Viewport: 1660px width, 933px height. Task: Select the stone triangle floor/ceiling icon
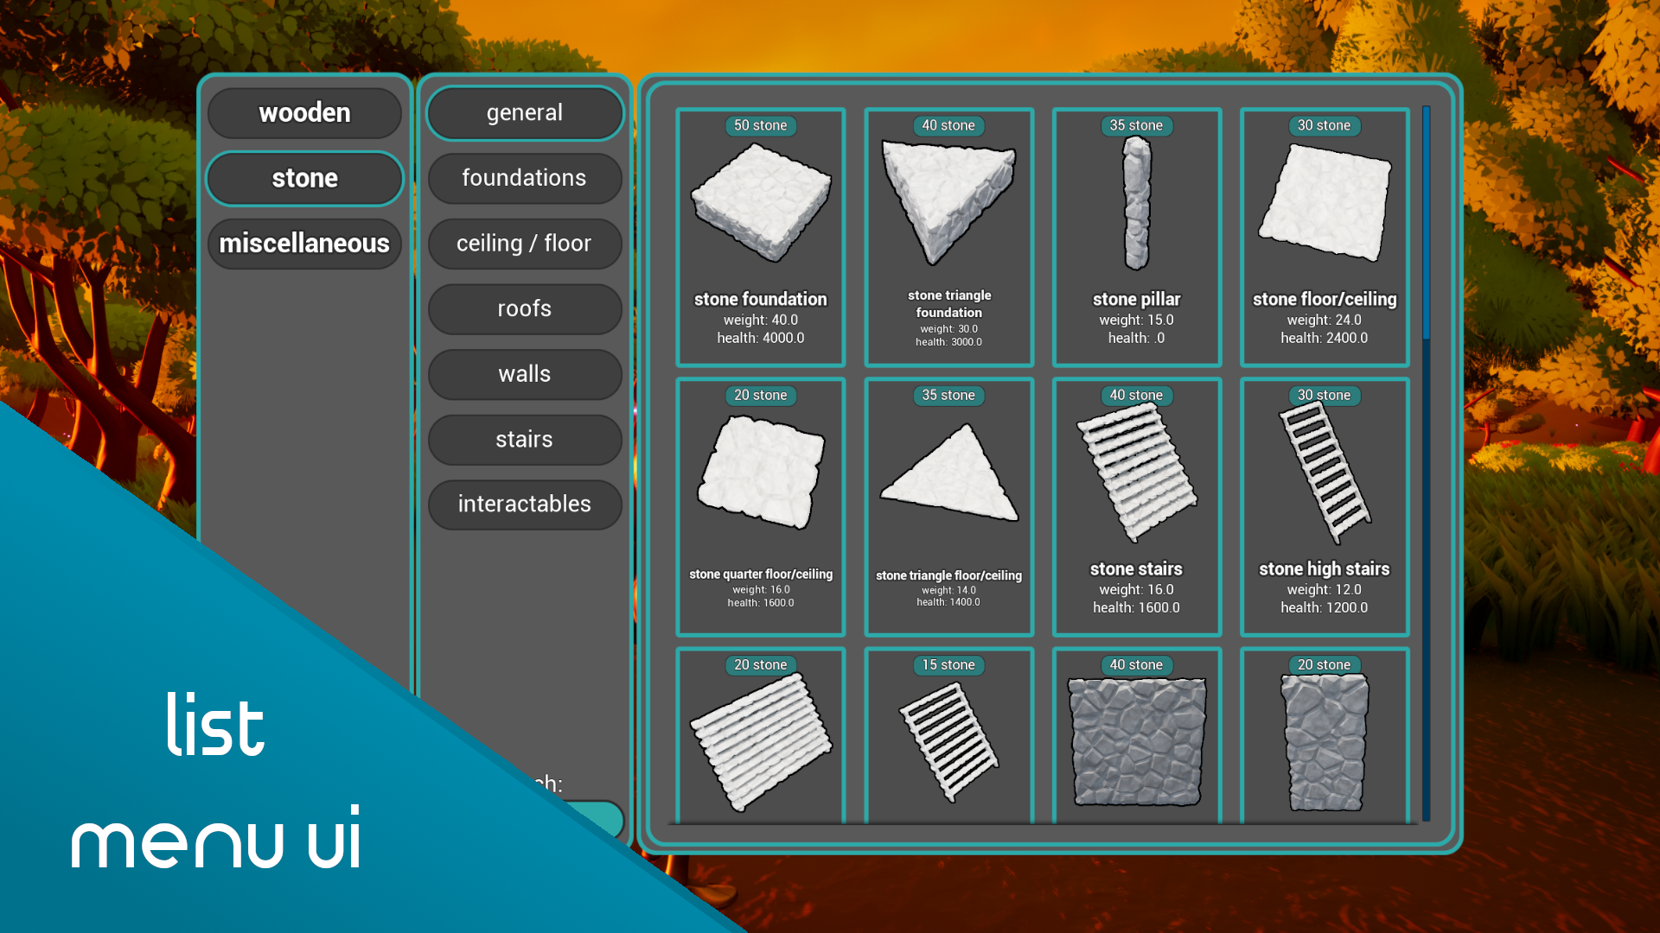click(948, 473)
